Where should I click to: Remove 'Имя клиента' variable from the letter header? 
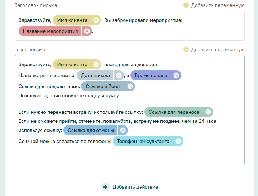pos(96,20)
